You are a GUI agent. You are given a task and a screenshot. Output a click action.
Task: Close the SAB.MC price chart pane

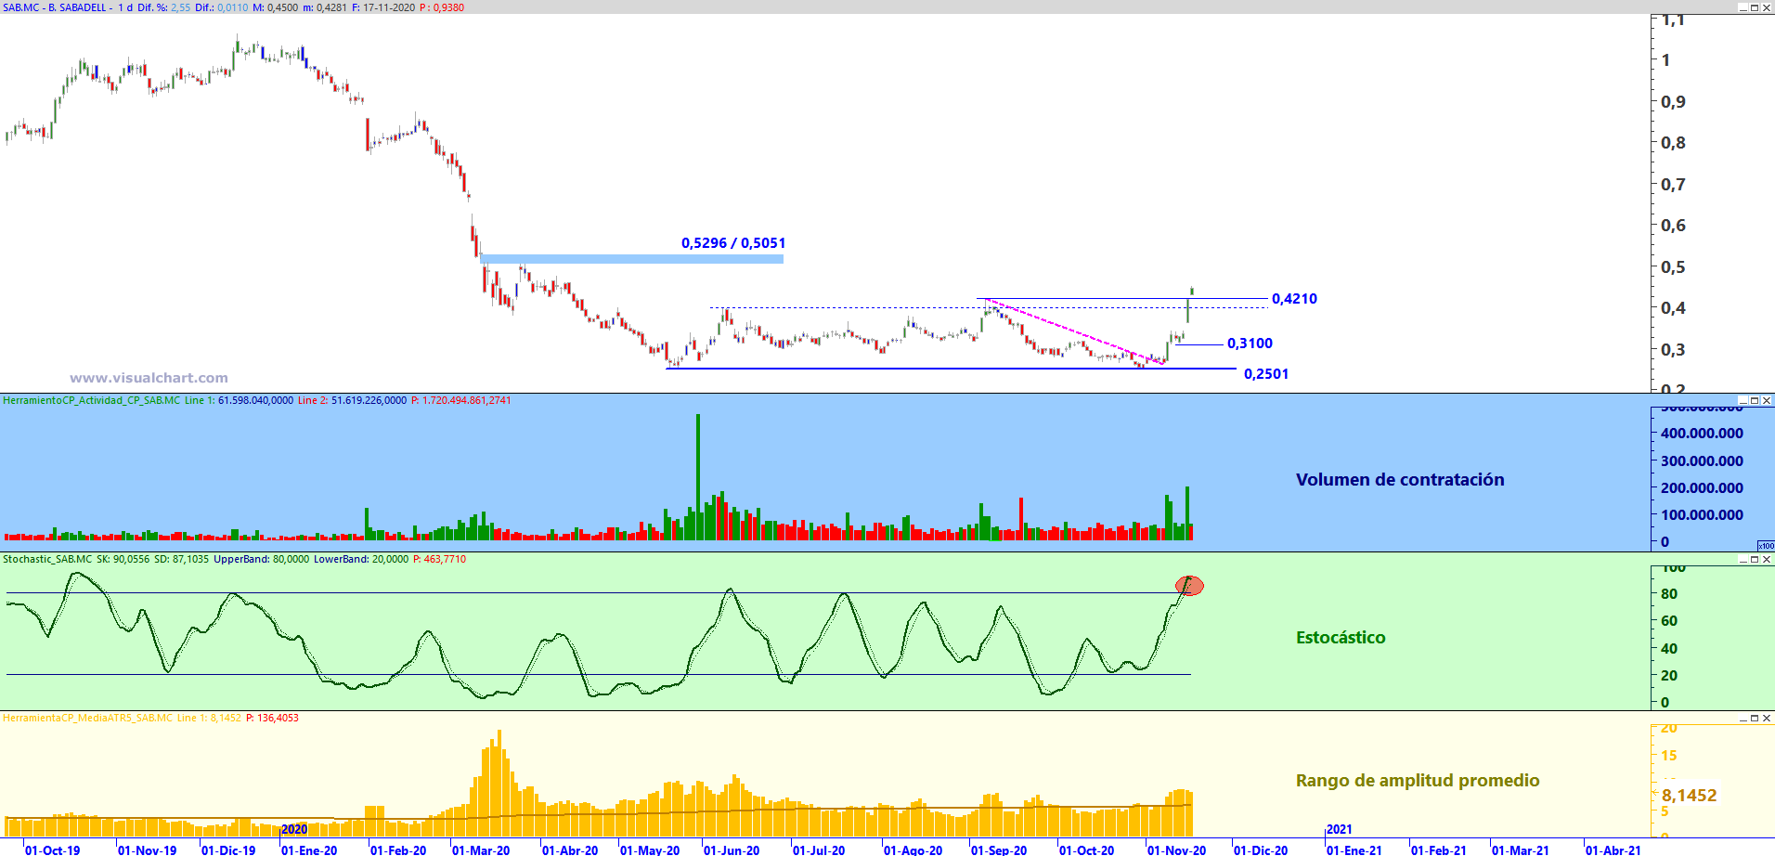(1767, 7)
